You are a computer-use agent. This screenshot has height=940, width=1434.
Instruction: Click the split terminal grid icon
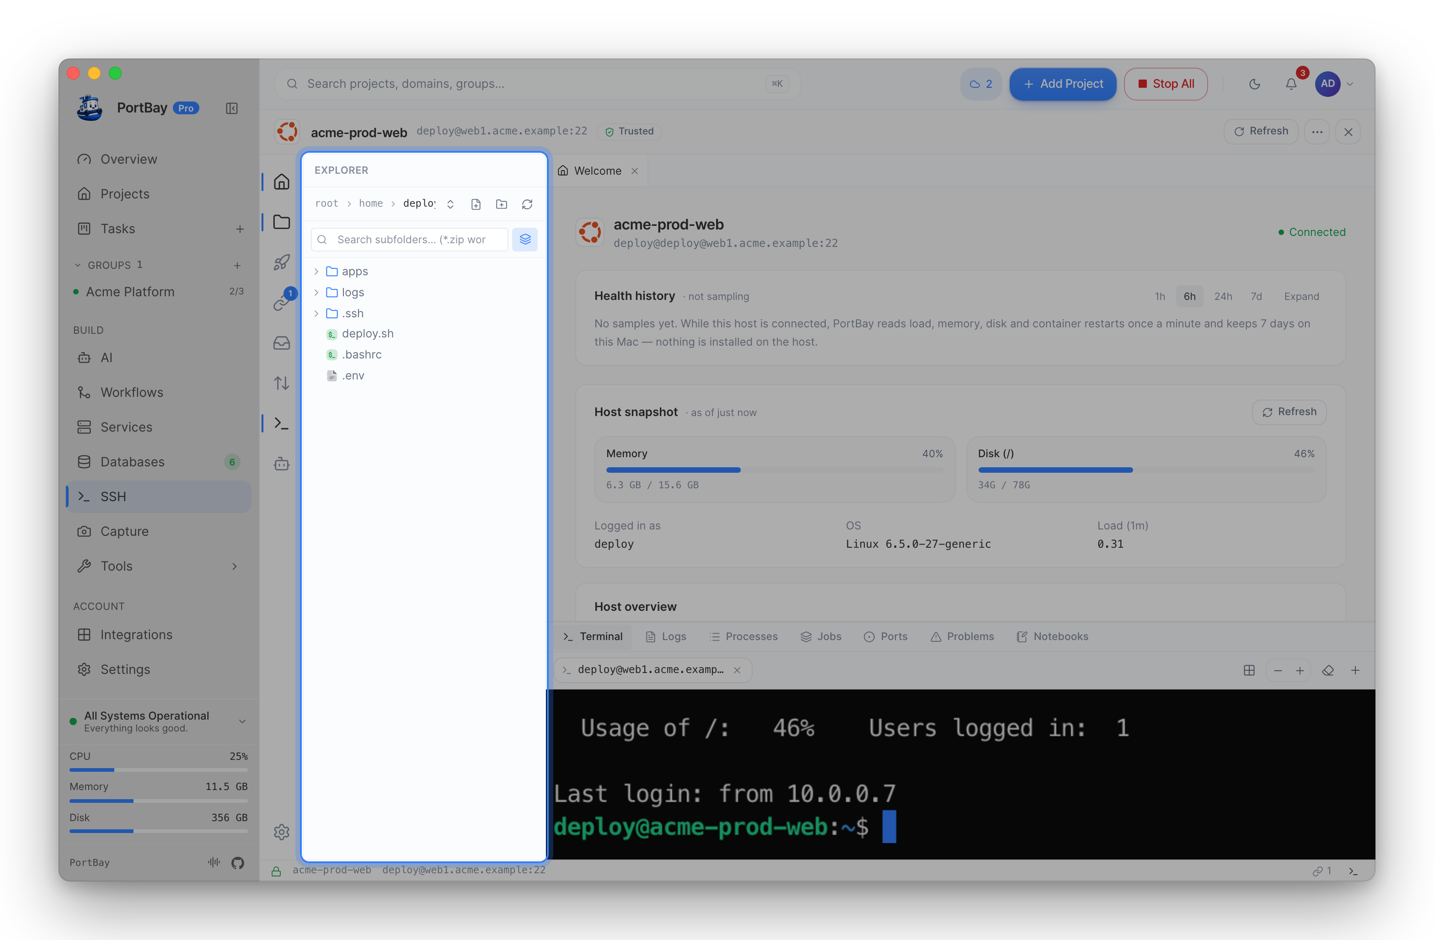(x=1249, y=671)
